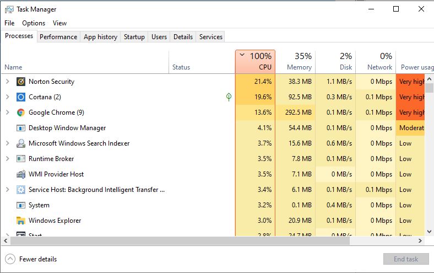The width and height of the screenshot is (434, 273).
Task: Expand the Norton Security process group
Action: 8,82
